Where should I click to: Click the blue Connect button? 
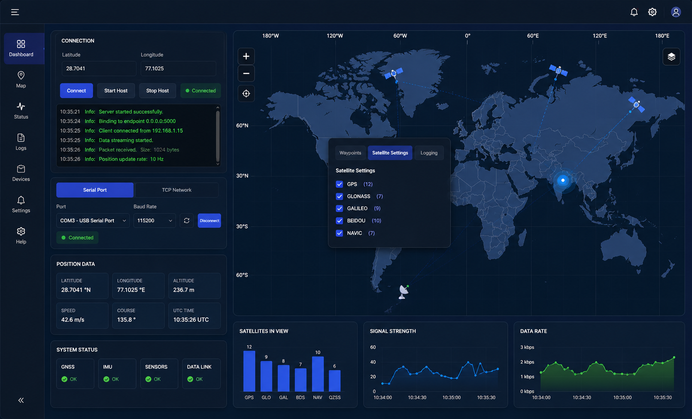(x=76, y=91)
